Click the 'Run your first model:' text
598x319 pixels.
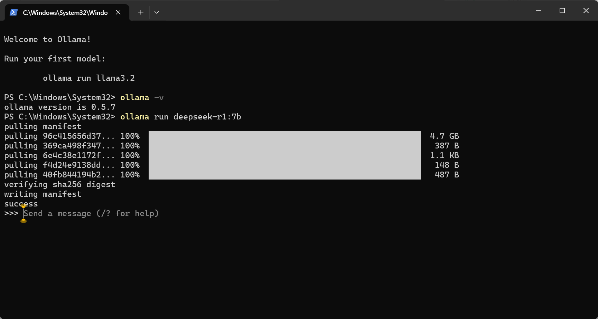55,59
